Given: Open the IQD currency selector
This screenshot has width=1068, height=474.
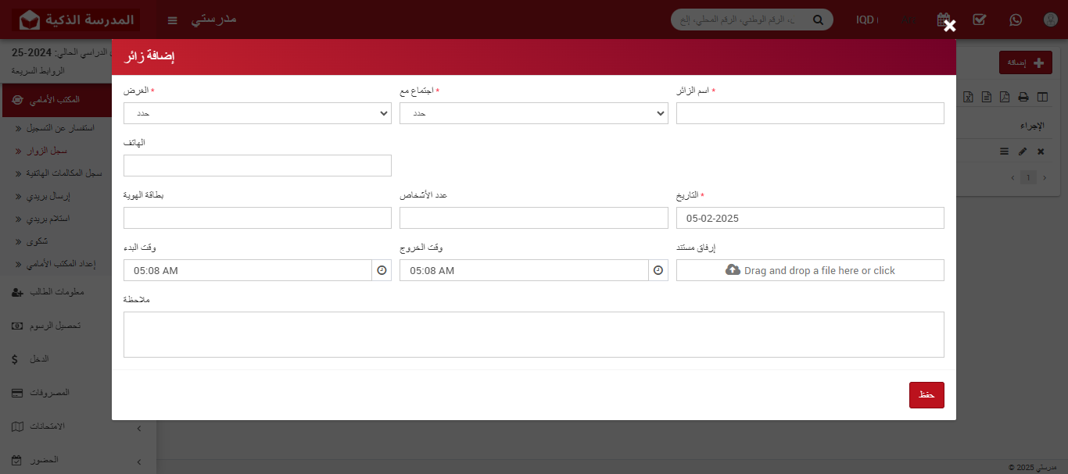Looking at the screenshot, I should (866, 20).
